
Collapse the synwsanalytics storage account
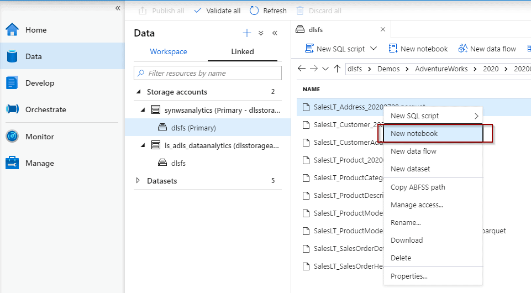[x=143, y=110]
